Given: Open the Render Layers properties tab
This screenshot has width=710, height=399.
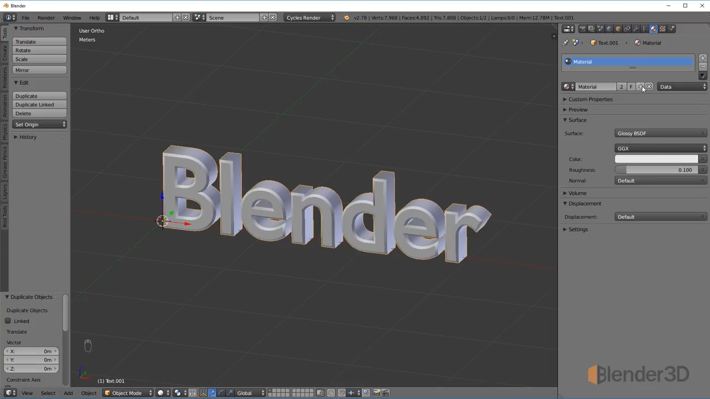Looking at the screenshot, I should pyautogui.click(x=591, y=29).
